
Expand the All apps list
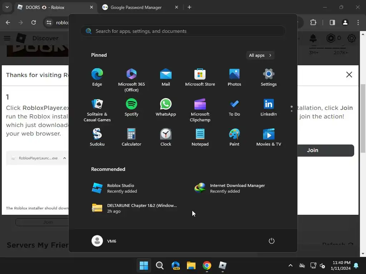tap(260, 55)
